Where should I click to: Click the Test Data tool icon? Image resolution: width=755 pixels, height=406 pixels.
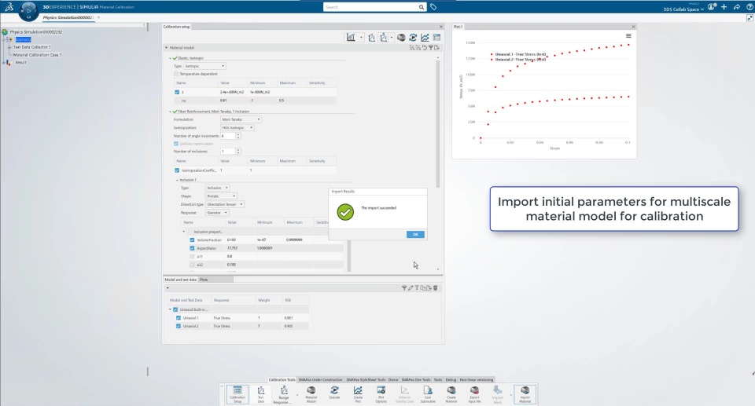261,394
